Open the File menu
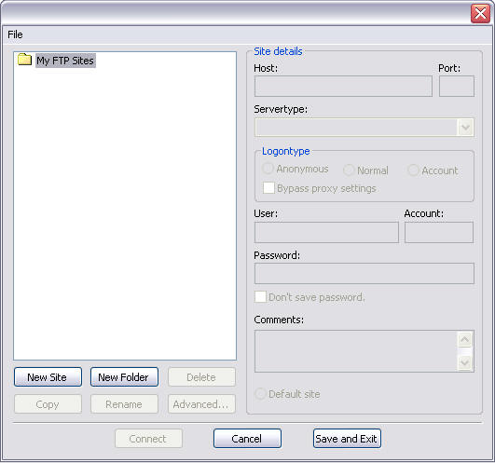 [x=15, y=34]
